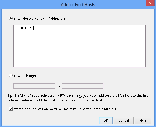The image size is (156, 127).
Task: Click the Add or Find Hosts title bar
Action: (x=78, y=5)
